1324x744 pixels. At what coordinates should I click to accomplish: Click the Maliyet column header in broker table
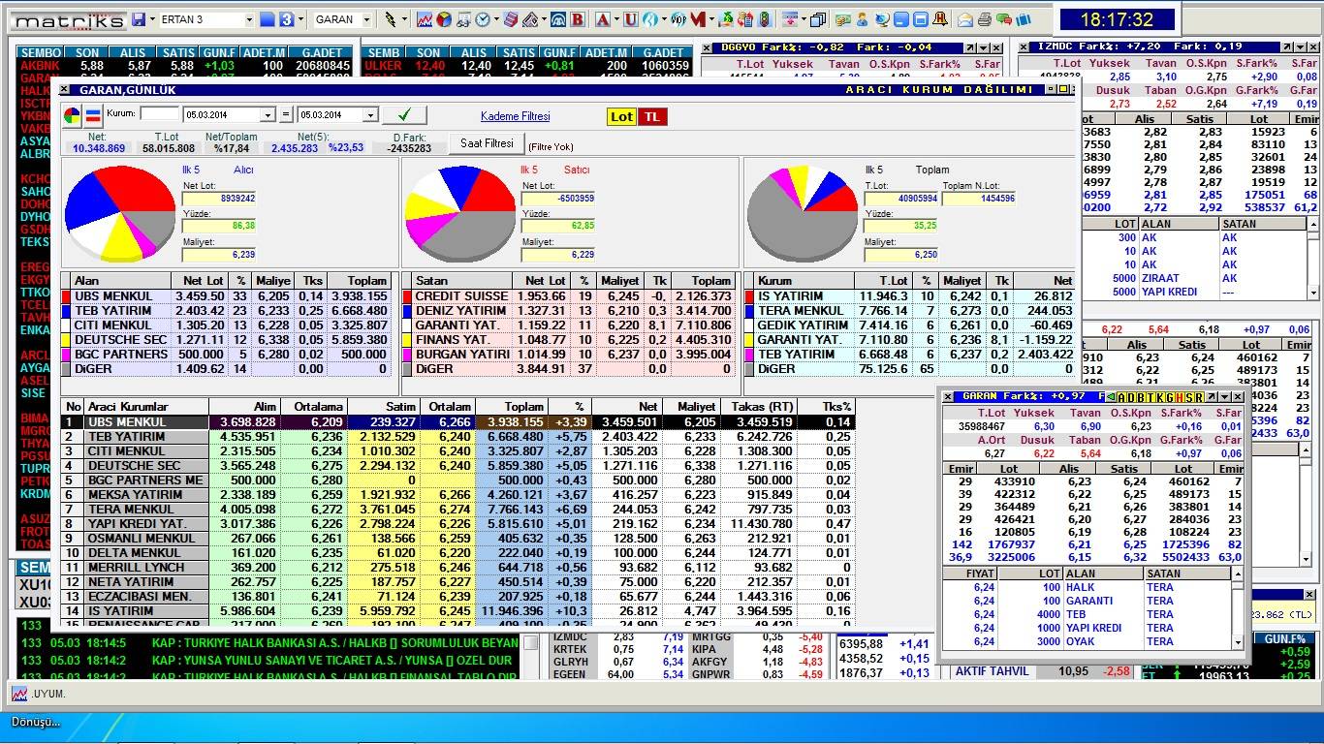(696, 407)
